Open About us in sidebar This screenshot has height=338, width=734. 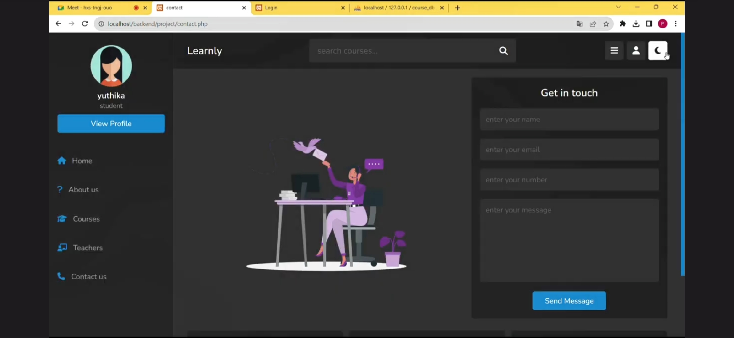[x=83, y=190]
